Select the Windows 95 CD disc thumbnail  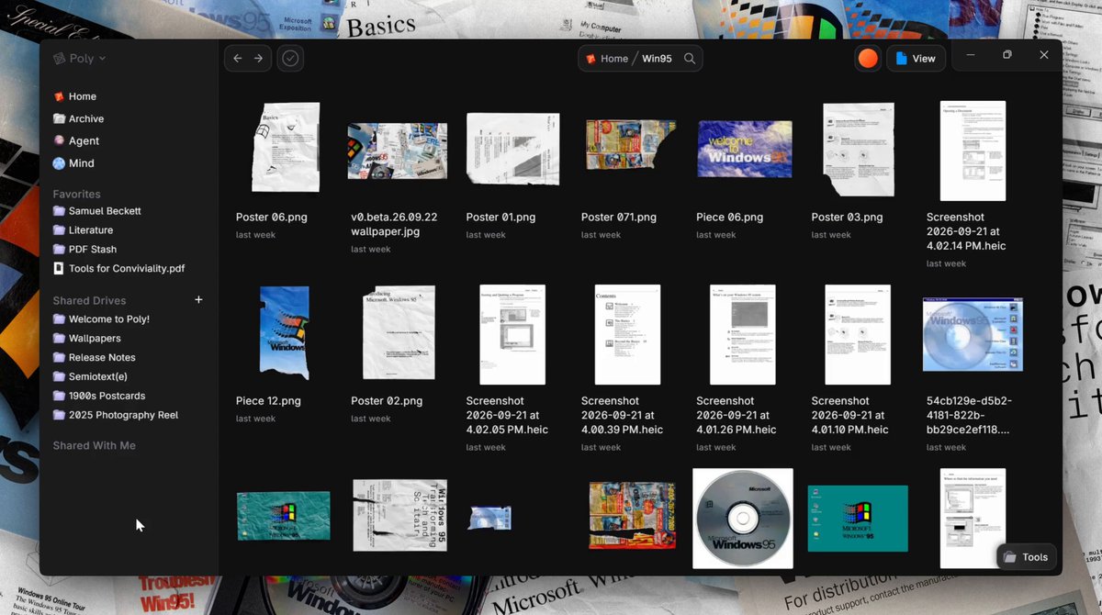(x=743, y=519)
